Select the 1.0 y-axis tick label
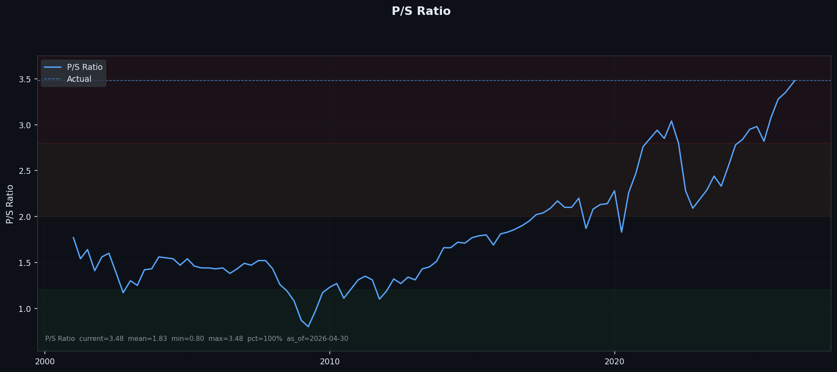837x372 pixels. [x=25, y=309]
